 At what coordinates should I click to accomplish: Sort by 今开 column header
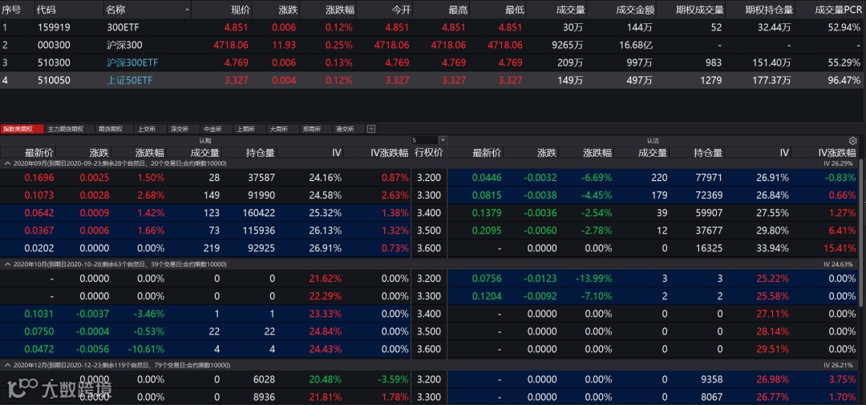click(x=401, y=10)
